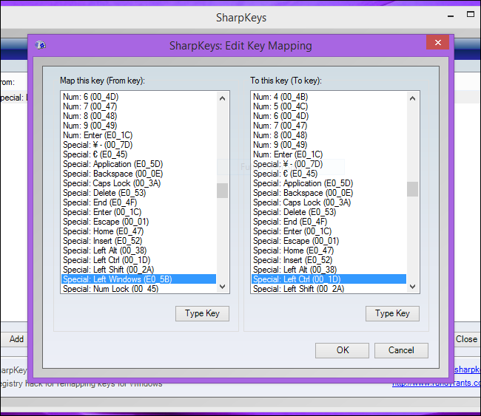Confirm mapping with OK button
Image resolution: width=481 pixels, height=416 pixels.
(x=342, y=350)
